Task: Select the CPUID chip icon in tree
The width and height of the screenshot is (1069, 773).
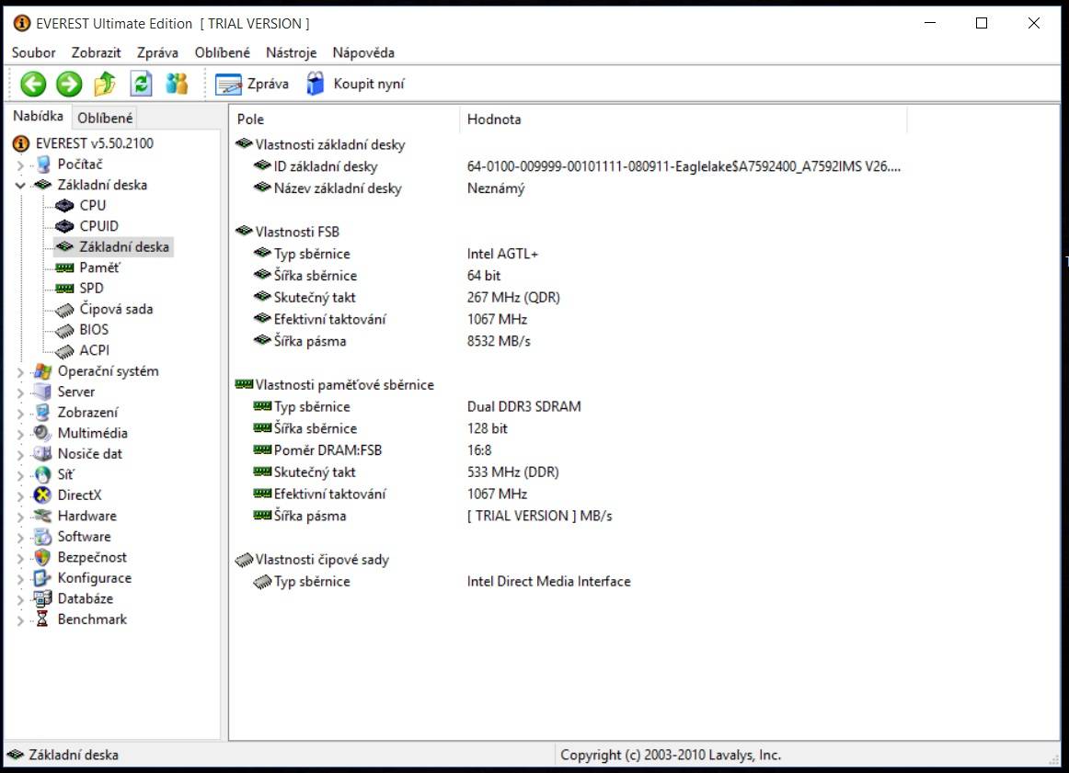Action: coord(64,226)
